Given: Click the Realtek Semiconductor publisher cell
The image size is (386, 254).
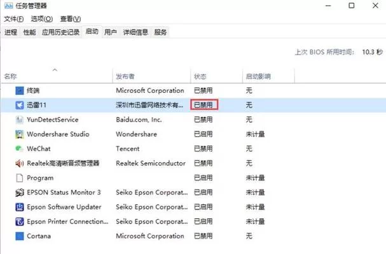Looking at the screenshot, I should pyautogui.click(x=151, y=164).
